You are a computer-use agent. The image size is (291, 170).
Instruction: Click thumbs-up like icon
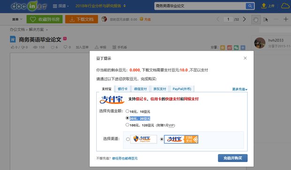click(x=12, y=47)
